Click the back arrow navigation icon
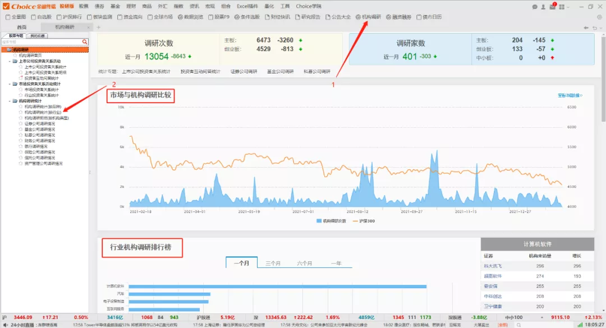 click(x=586, y=27)
